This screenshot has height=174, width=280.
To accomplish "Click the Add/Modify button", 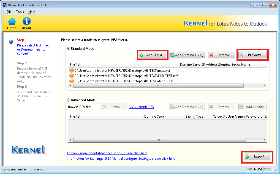I will [x=252, y=107].
